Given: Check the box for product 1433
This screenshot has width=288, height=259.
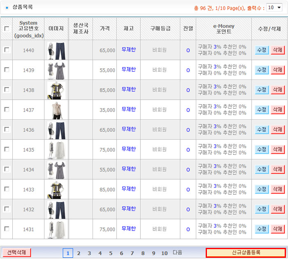Looking at the screenshot, I should coord(7,189).
